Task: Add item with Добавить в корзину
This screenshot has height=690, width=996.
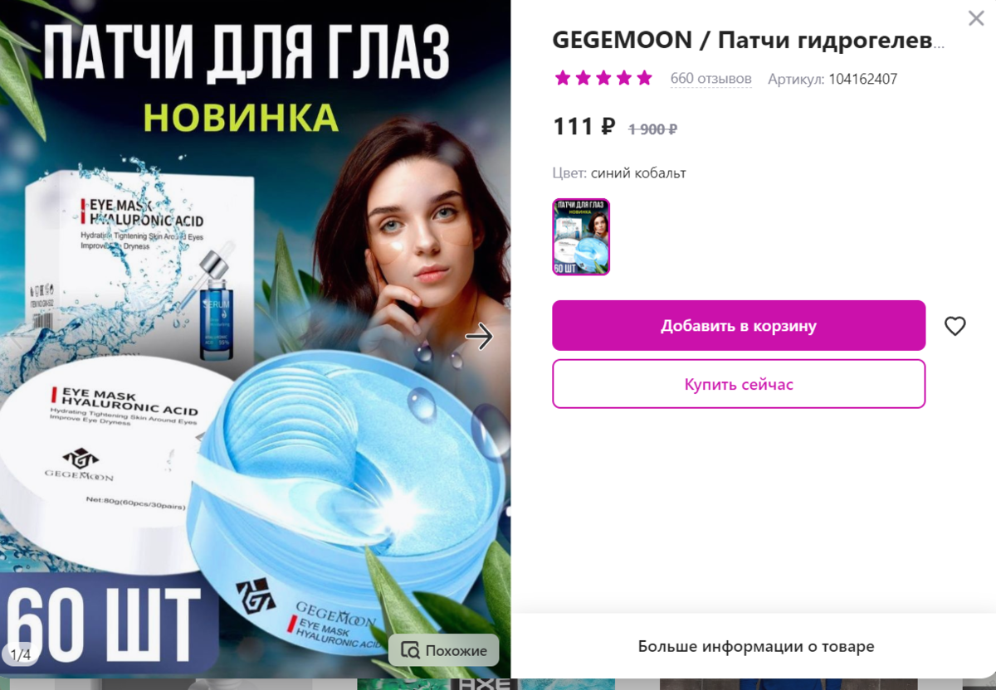Action: pyautogui.click(x=739, y=326)
